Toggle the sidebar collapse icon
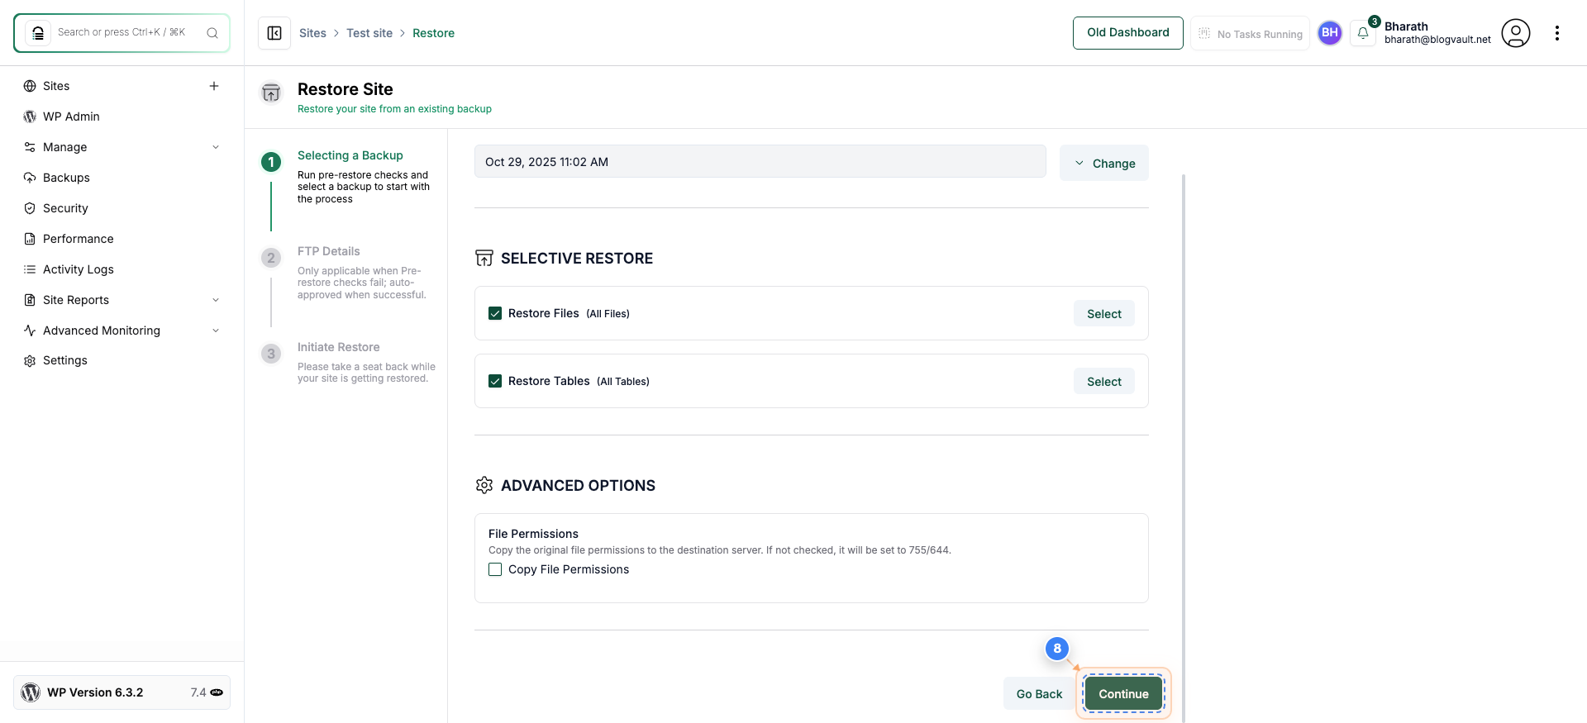The image size is (1587, 723). tap(274, 33)
